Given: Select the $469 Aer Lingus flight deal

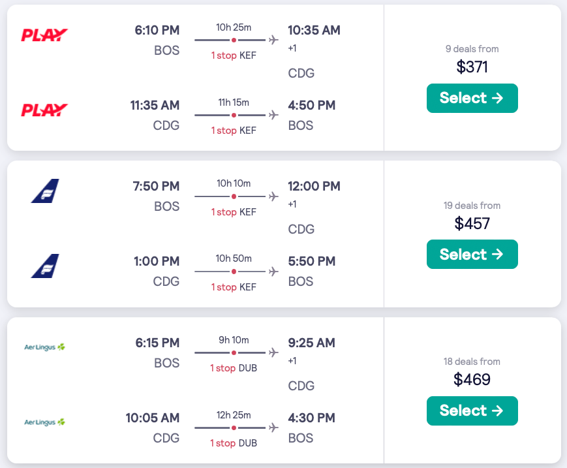Looking at the screenshot, I should pos(472,411).
